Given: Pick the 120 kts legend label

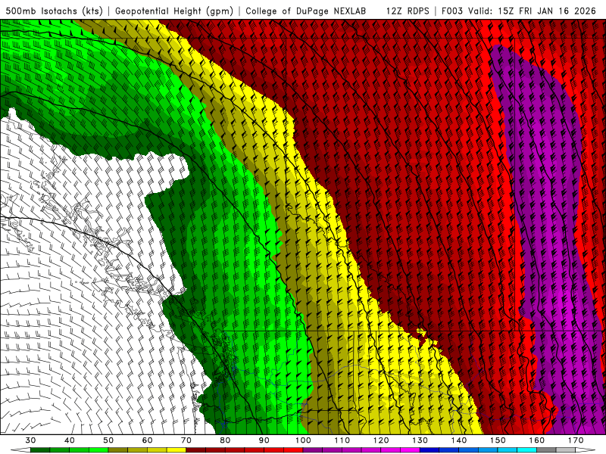Looking at the screenshot, I should [x=381, y=440].
